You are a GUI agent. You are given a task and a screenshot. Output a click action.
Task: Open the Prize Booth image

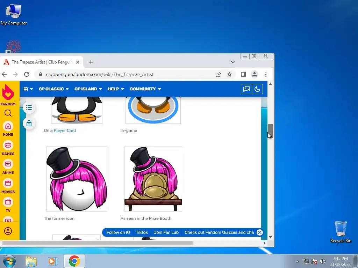(153, 179)
